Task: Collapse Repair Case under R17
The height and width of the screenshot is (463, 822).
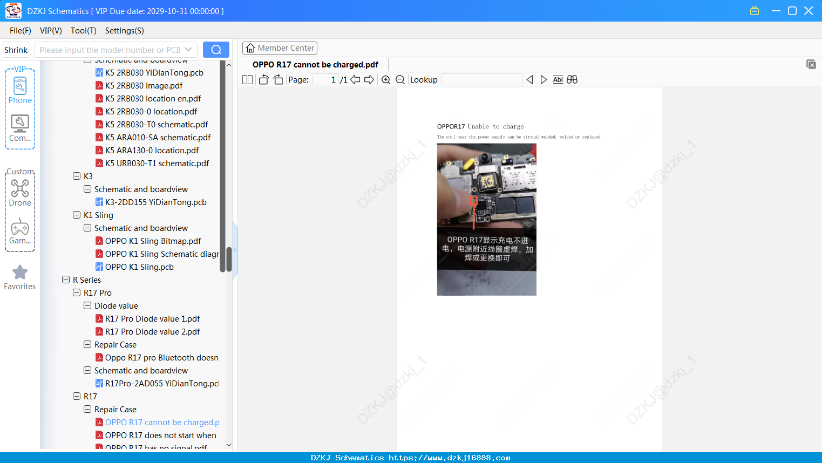Action: [87, 409]
